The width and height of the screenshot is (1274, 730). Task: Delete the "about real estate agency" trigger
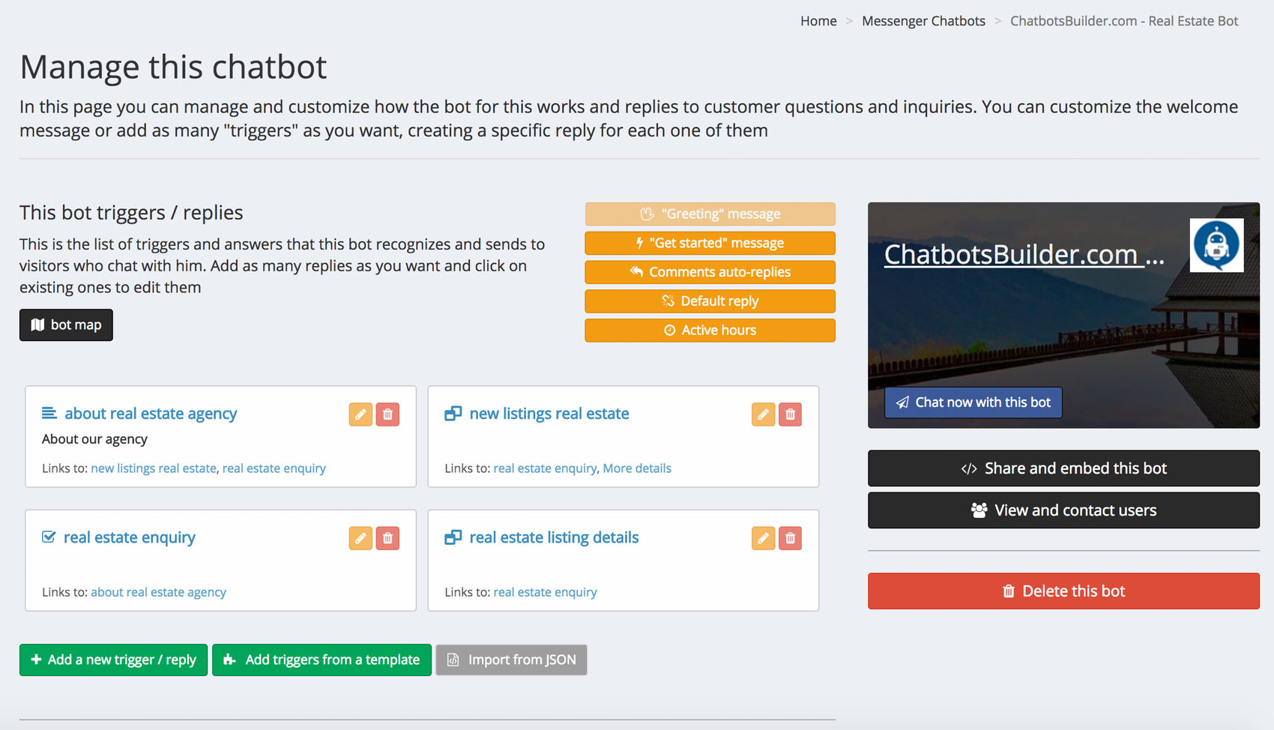pos(387,414)
